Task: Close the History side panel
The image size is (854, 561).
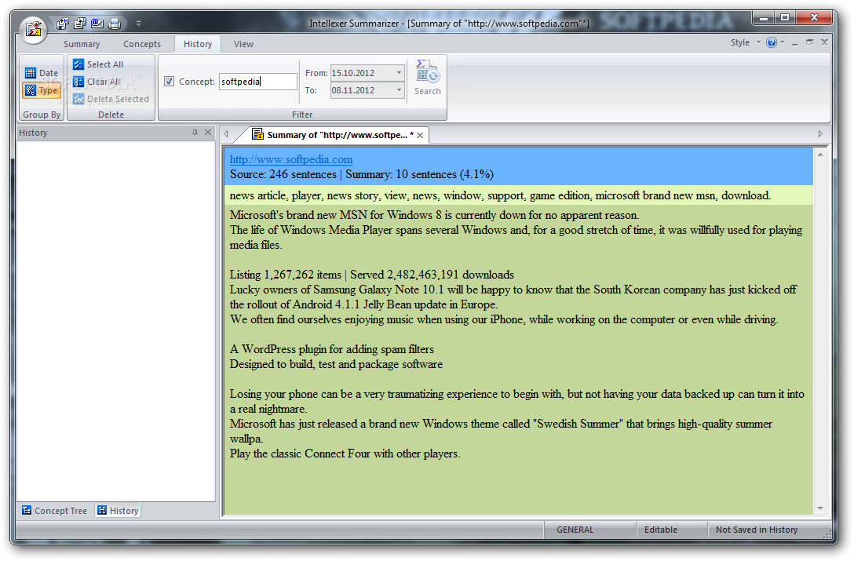Action: tap(208, 133)
